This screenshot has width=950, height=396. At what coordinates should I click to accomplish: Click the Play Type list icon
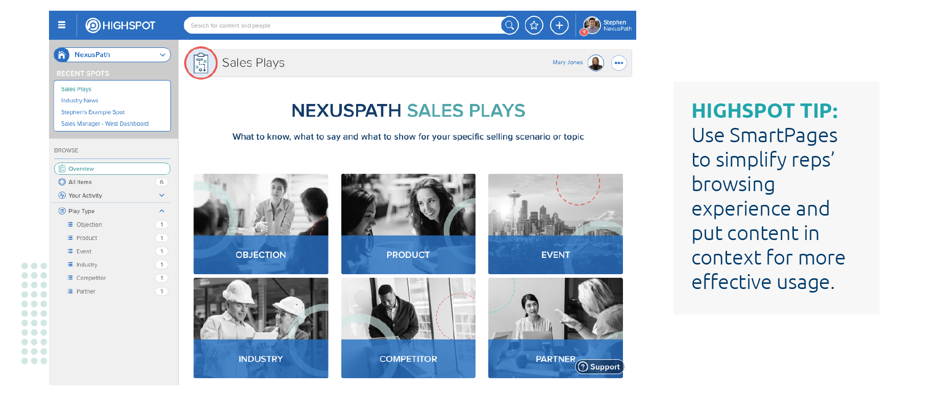tap(62, 211)
